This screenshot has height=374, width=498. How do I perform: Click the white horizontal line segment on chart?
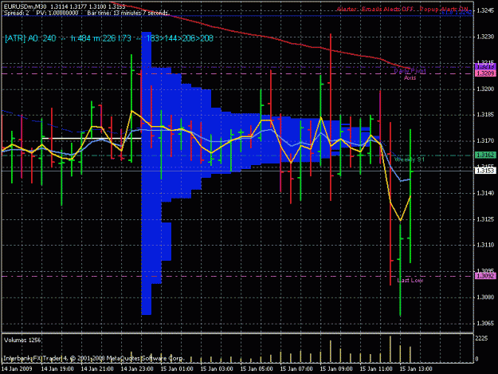(92, 139)
